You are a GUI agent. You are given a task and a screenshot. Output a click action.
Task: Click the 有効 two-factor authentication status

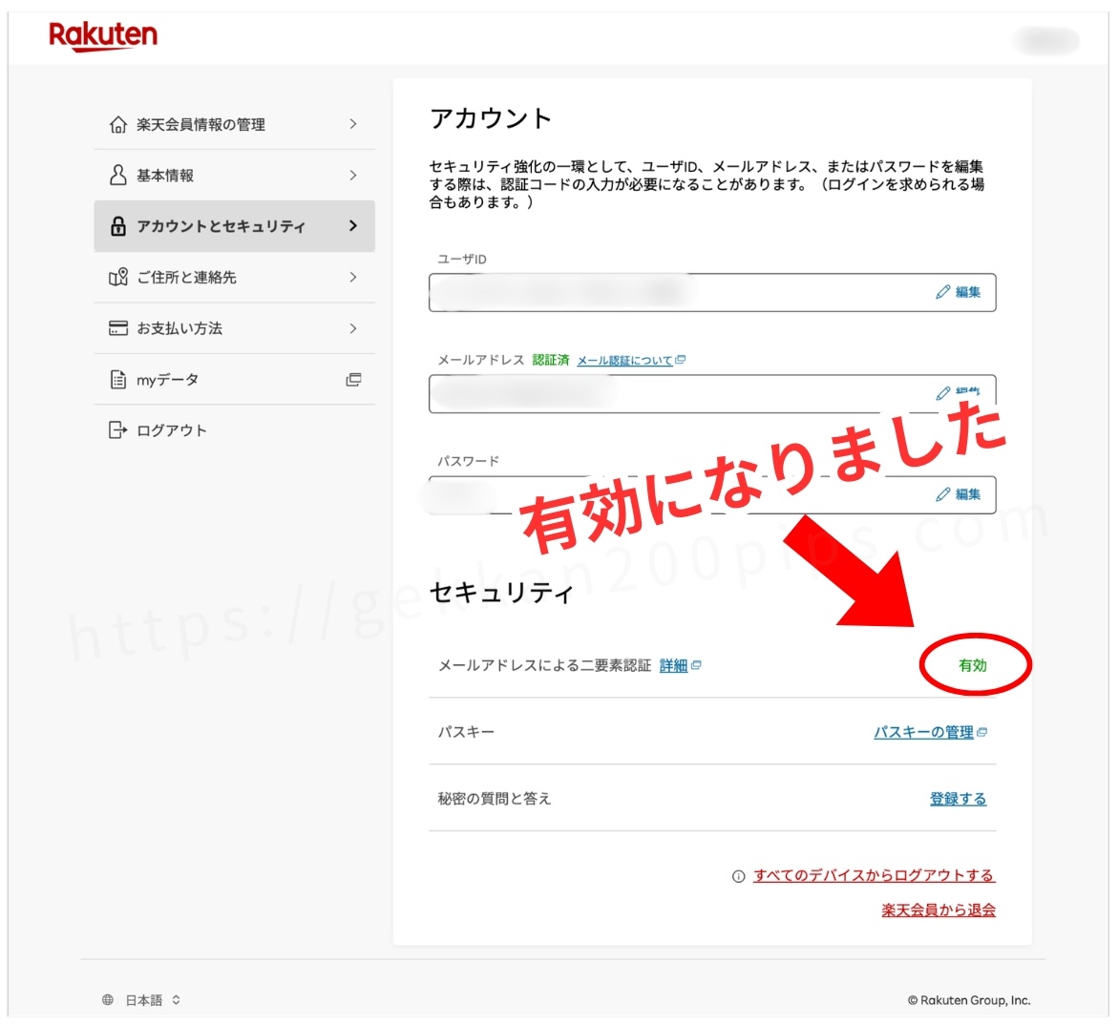coord(973,665)
